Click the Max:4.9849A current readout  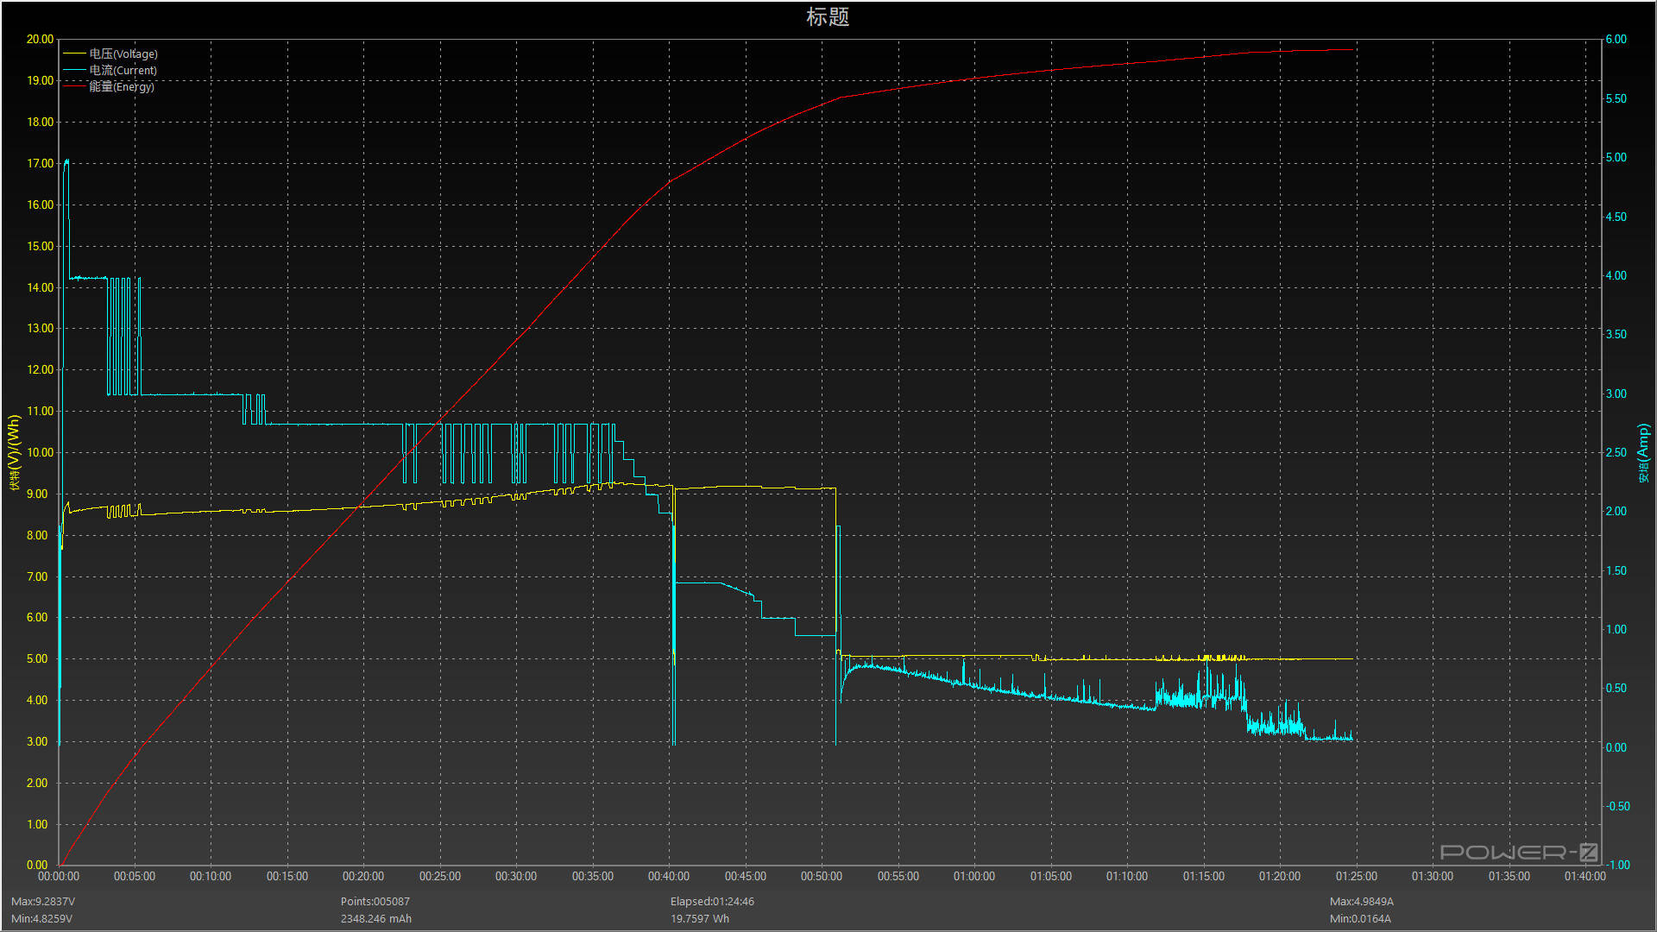[1362, 901]
